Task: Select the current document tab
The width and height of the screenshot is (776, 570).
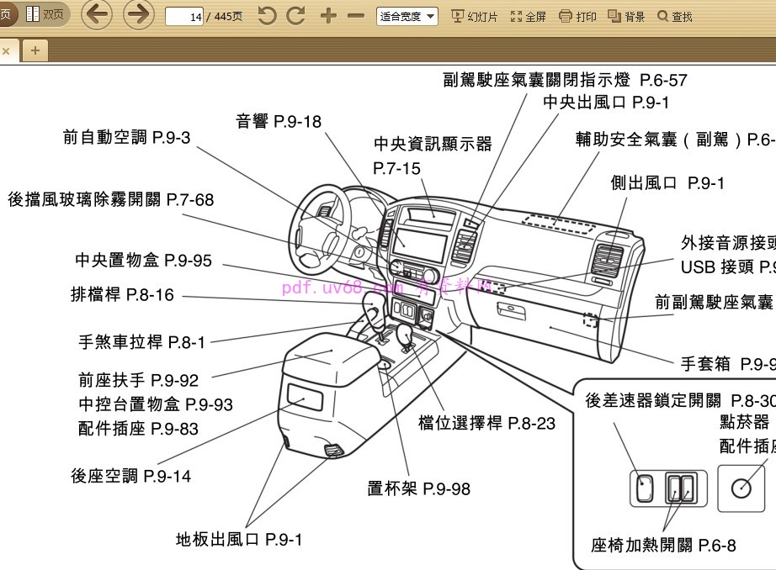Action: click(8, 50)
